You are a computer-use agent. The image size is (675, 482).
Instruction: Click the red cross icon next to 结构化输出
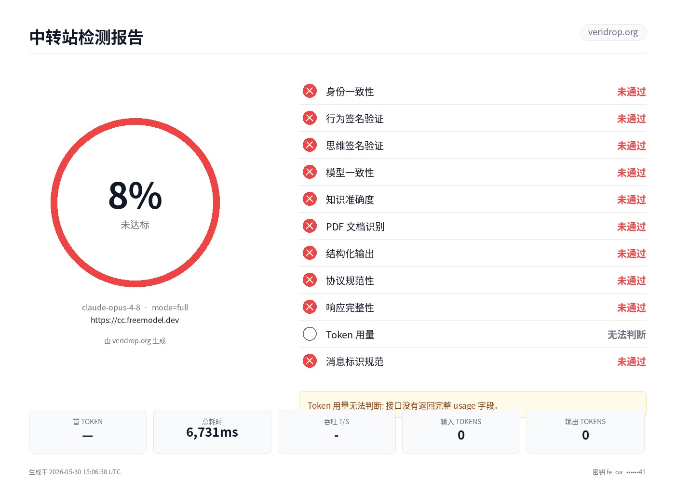click(x=310, y=253)
